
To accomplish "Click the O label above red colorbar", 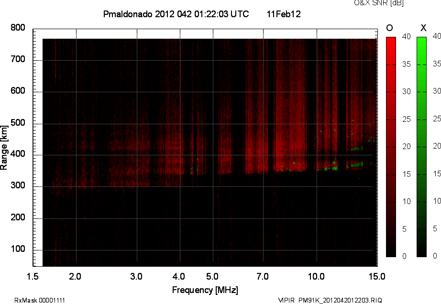I will click(390, 28).
